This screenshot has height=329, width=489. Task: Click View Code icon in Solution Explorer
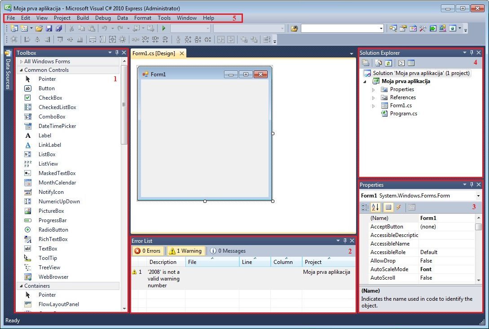click(401, 63)
